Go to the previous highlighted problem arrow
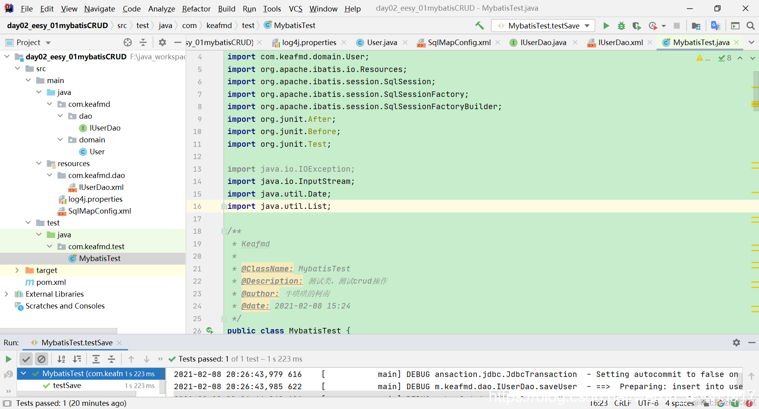Image resolution: width=759 pixels, height=409 pixels. pyautogui.click(x=740, y=58)
